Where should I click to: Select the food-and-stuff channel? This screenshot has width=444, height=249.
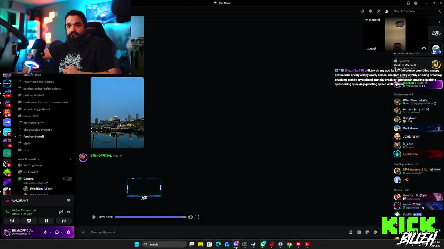click(34, 137)
